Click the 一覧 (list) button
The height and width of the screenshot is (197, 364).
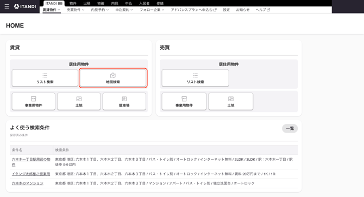pyautogui.click(x=290, y=128)
